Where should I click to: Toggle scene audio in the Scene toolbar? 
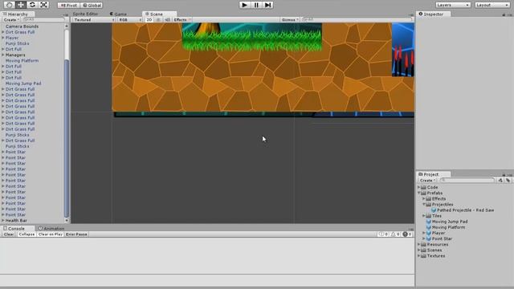(167, 19)
